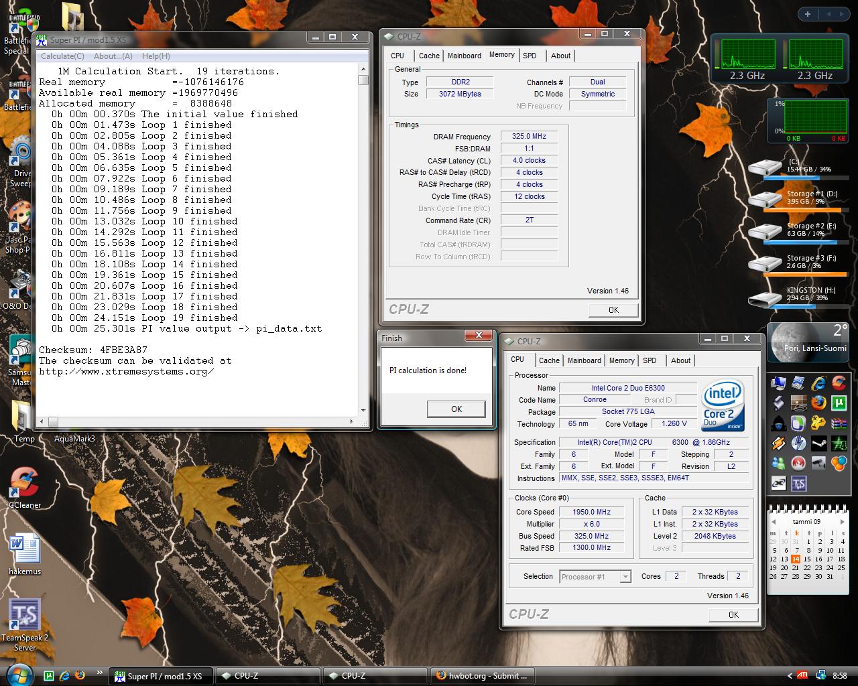Viewport: 858px width, 686px height.
Task: Switch to Super PI / mod1.5 XS taskbar button
Action: 162,676
